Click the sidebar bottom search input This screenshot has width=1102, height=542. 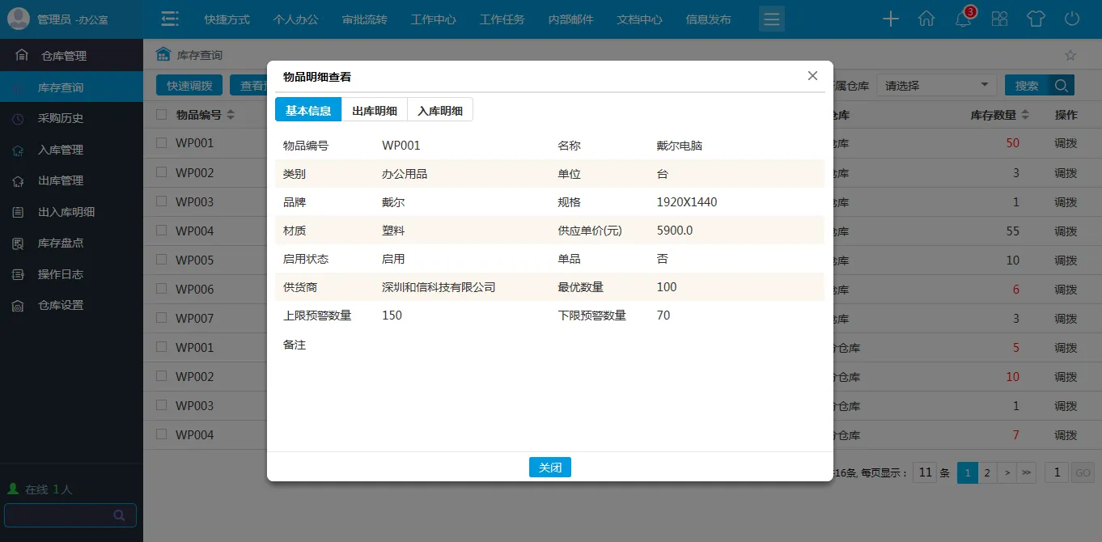tap(61, 515)
